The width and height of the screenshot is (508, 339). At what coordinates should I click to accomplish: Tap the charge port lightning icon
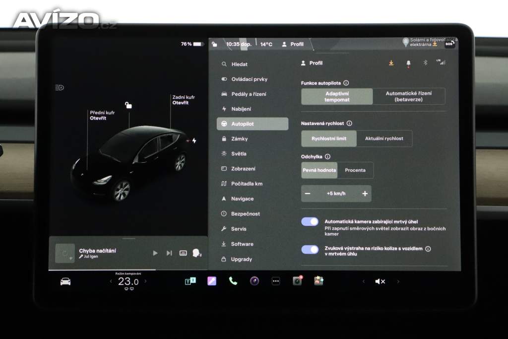pyautogui.click(x=194, y=140)
